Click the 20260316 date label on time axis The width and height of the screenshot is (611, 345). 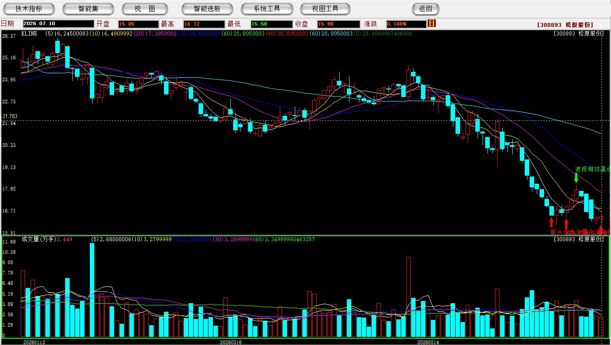[x=230, y=342]
